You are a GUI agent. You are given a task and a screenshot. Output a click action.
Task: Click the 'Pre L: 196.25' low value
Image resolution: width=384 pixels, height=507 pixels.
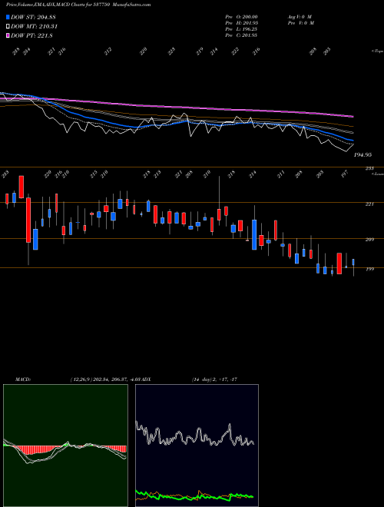[241, 29]
